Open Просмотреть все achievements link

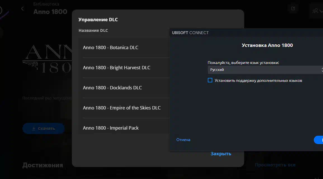point(275,165)
